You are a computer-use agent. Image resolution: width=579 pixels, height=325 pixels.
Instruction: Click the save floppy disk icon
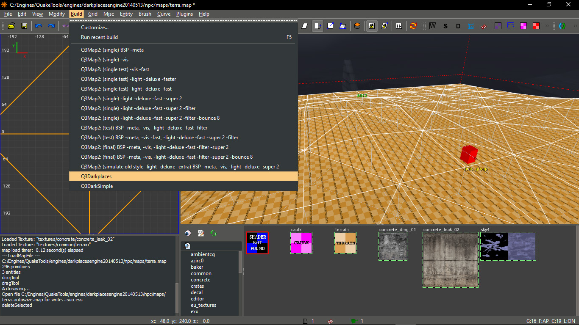coord(24,26)
